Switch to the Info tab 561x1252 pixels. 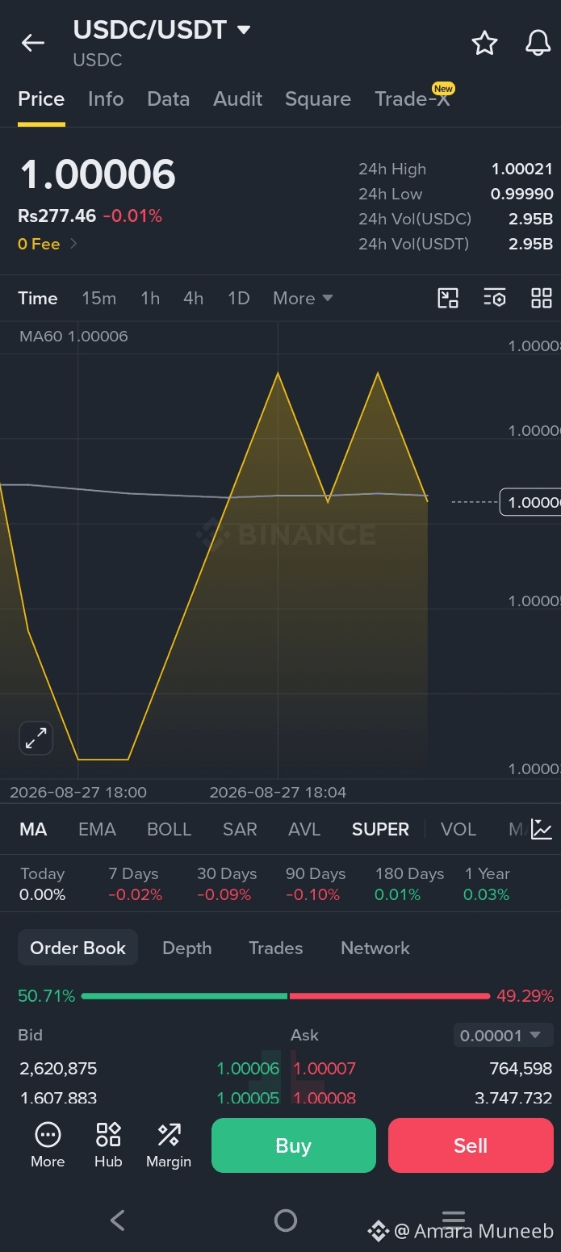(x=106, y=99)
